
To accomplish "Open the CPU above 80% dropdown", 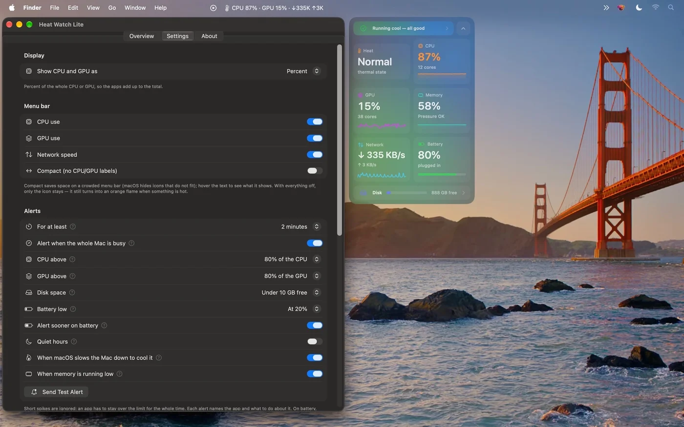I will 293,259.
